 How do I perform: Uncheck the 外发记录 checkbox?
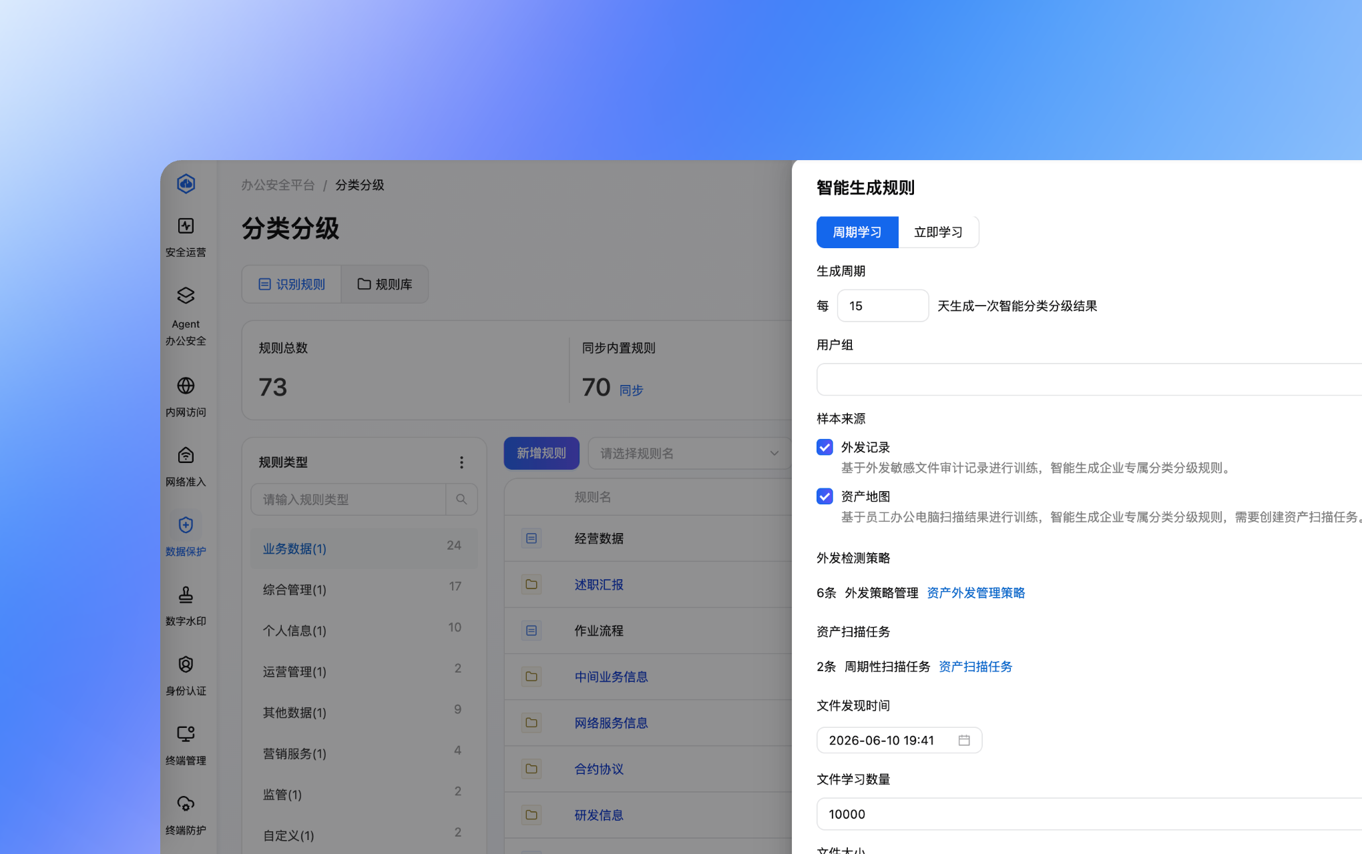(825, 447)
